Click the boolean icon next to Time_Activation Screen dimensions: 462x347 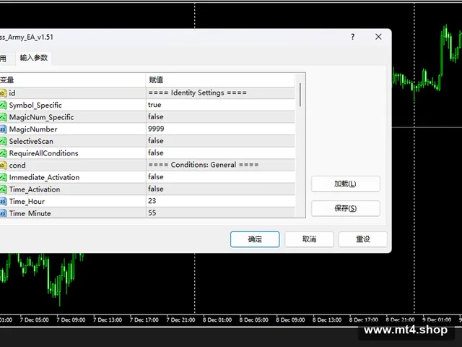coord(3,189)
